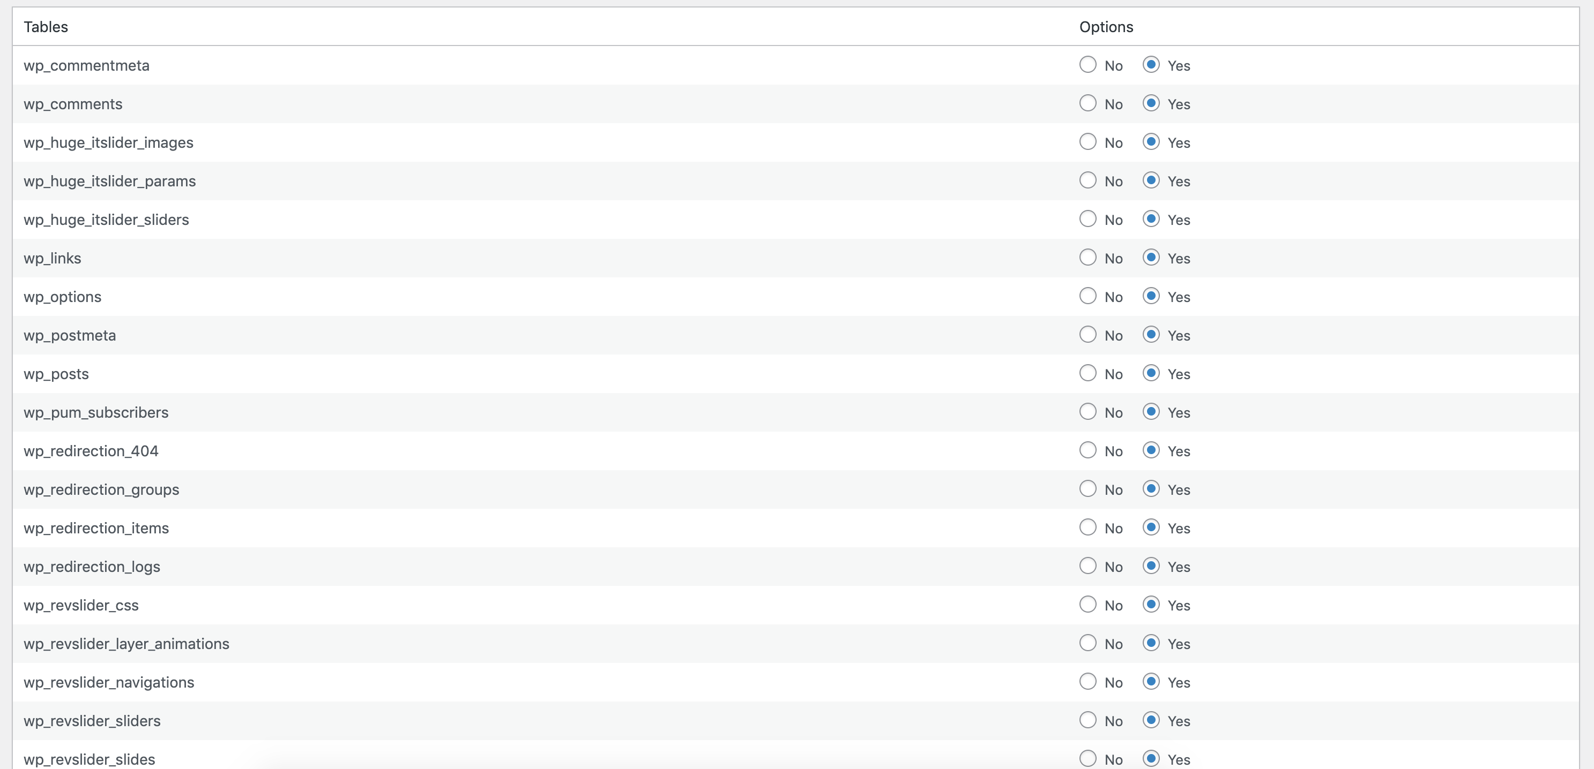Choose No for wp_links table
The height and width of the screenshot is (769, 1594).
1087,258
